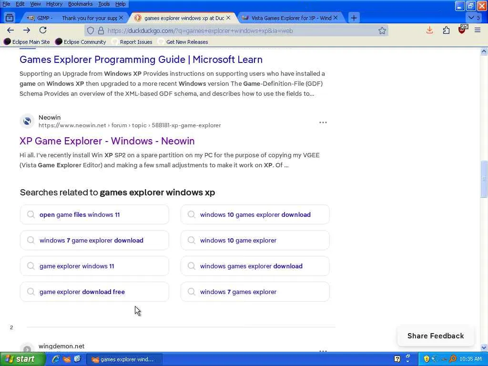488x366 pixels.
Task: Open the Tools menu
Action: click(x=104, y=4)
